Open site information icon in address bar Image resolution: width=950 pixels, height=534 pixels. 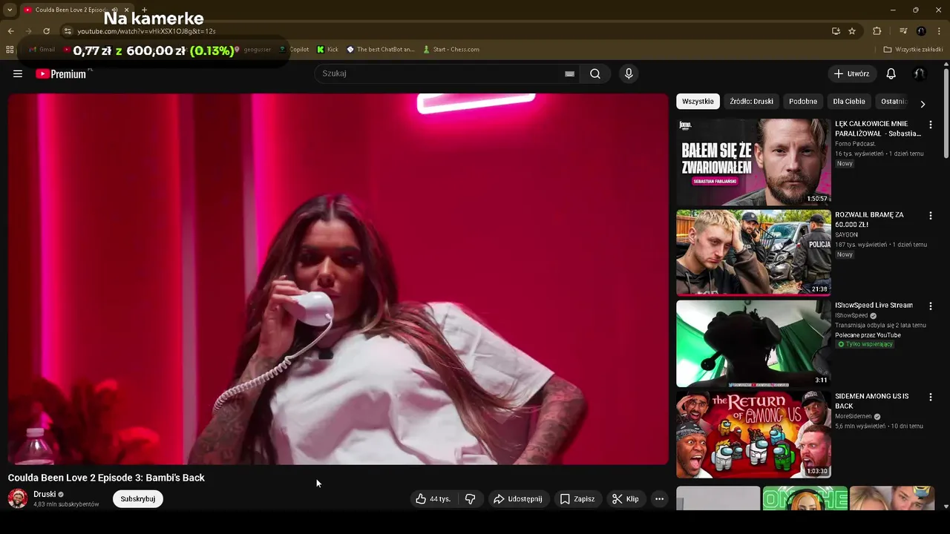[68, 31]
